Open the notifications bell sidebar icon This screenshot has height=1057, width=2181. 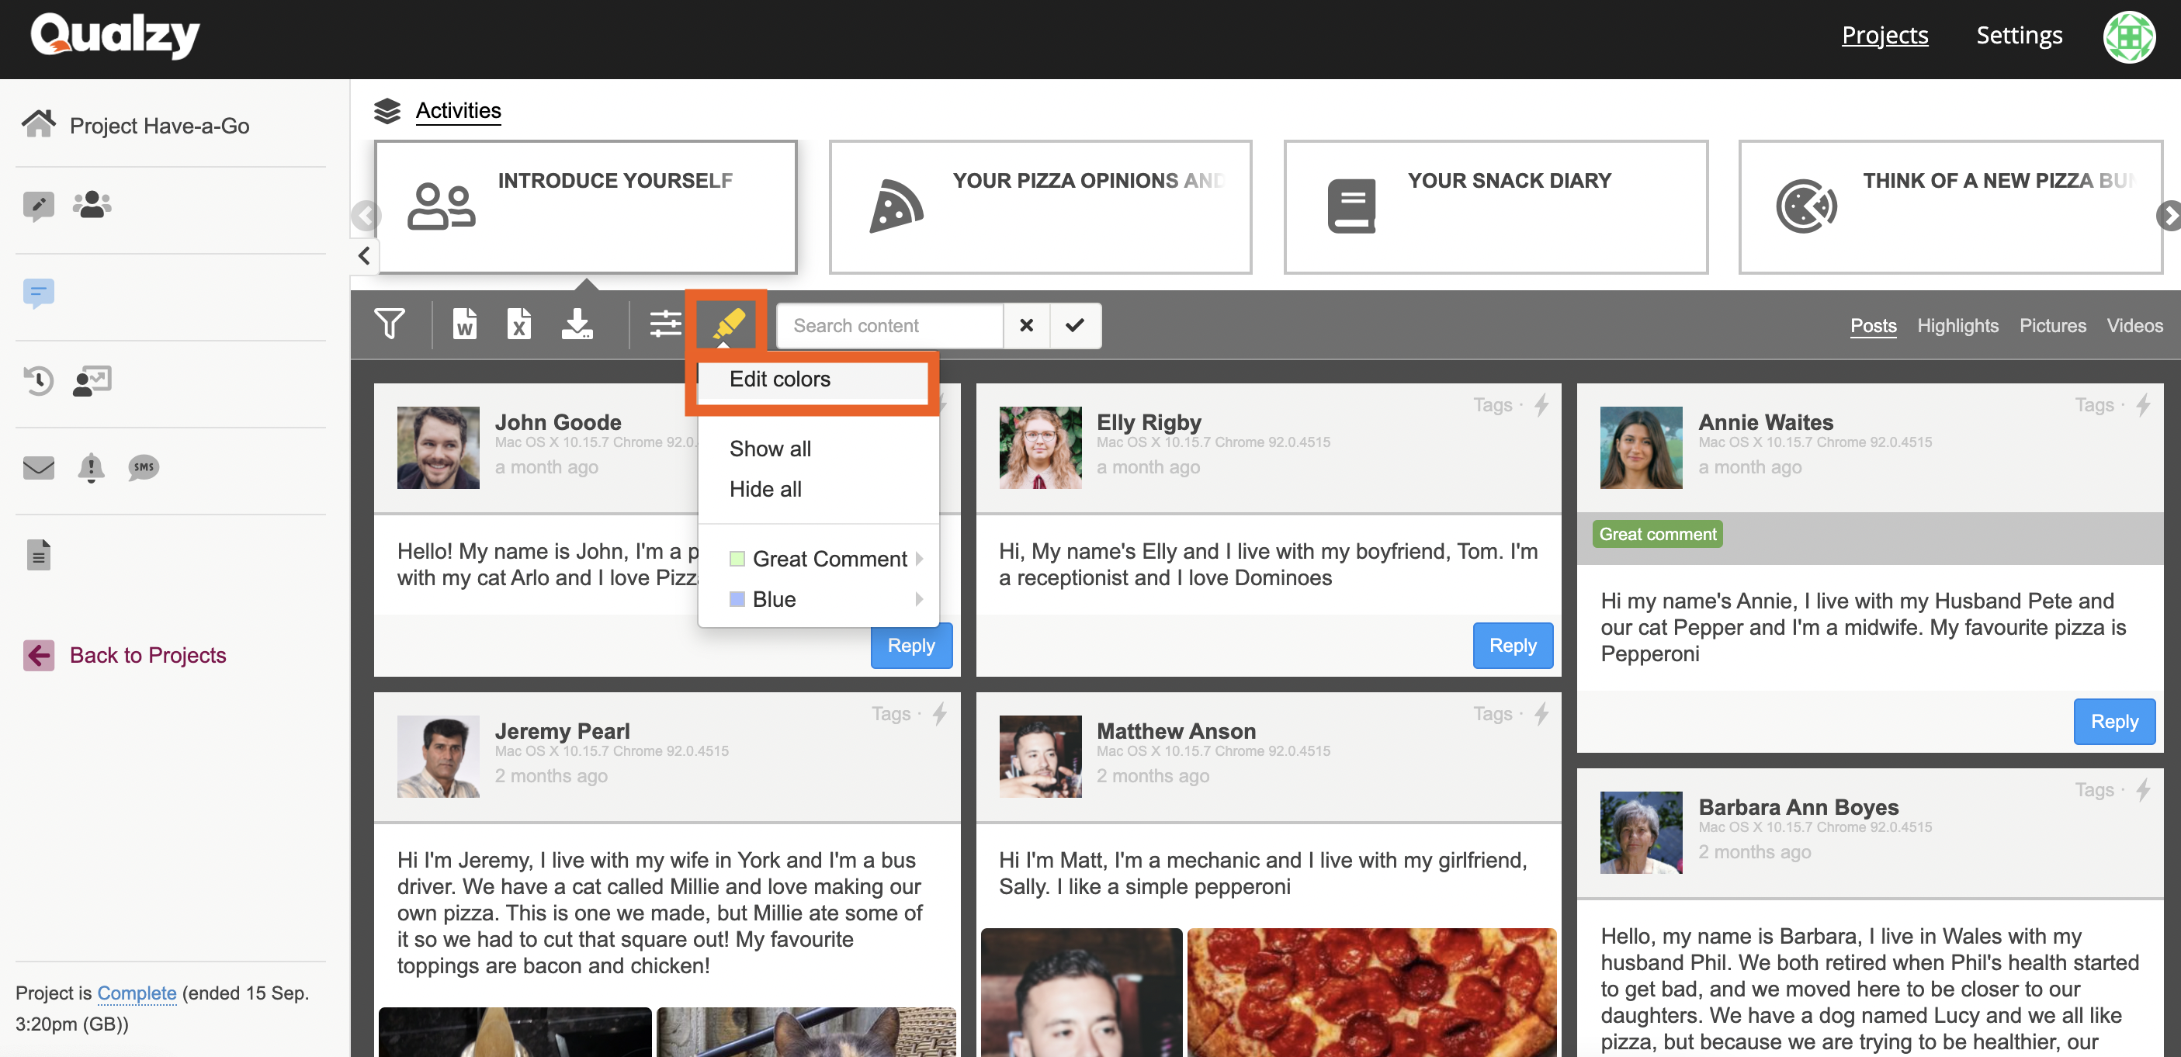pos(91,467)
